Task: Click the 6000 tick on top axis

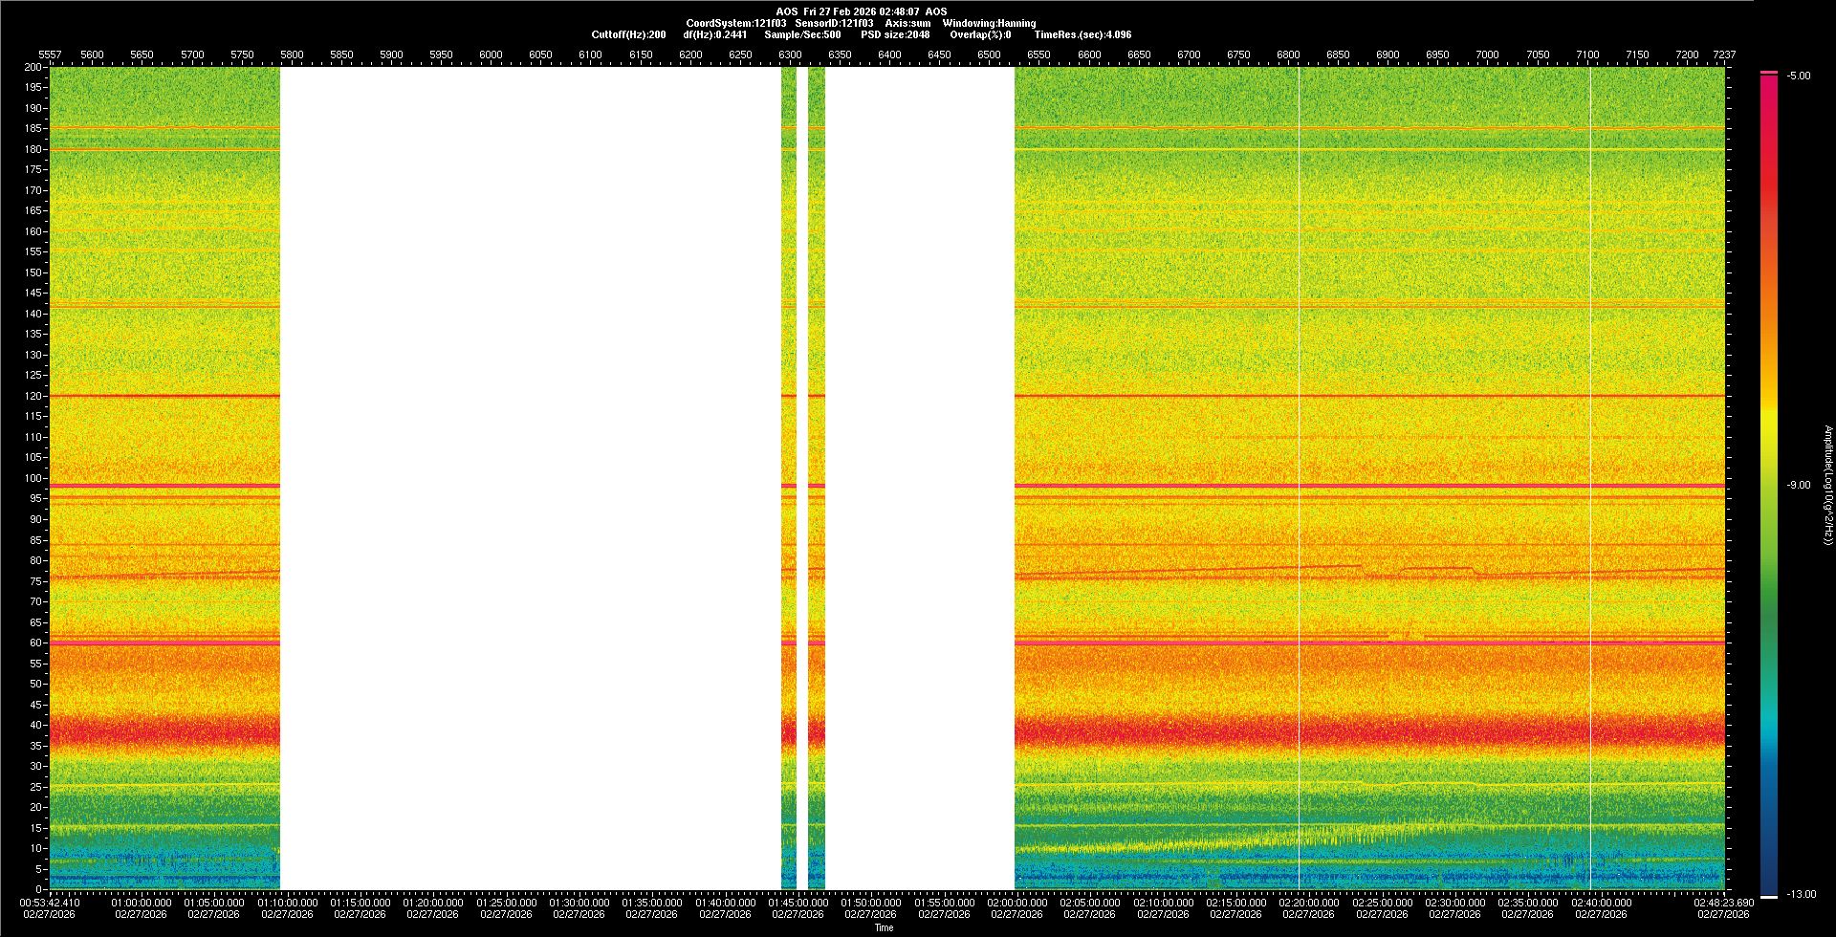Action: click(491, 54)
